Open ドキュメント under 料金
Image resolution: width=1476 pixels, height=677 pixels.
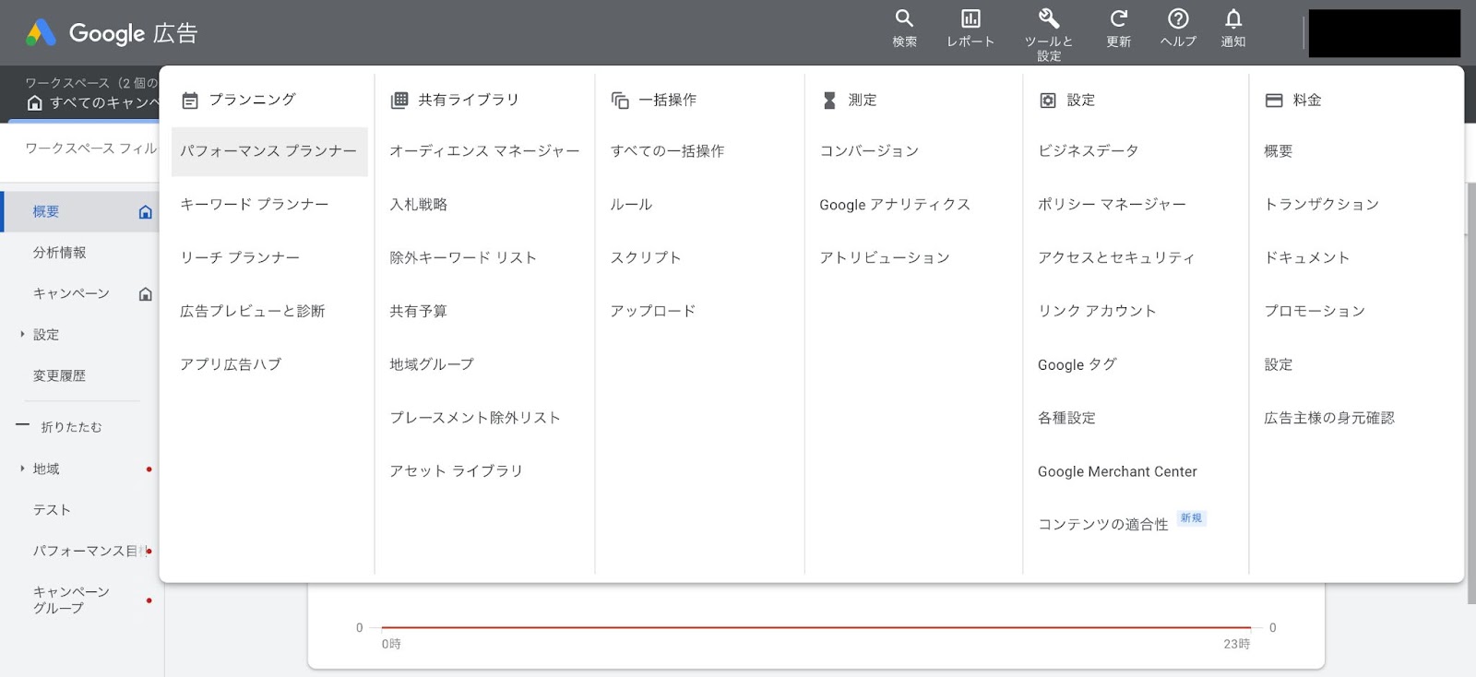point(1306,258)
